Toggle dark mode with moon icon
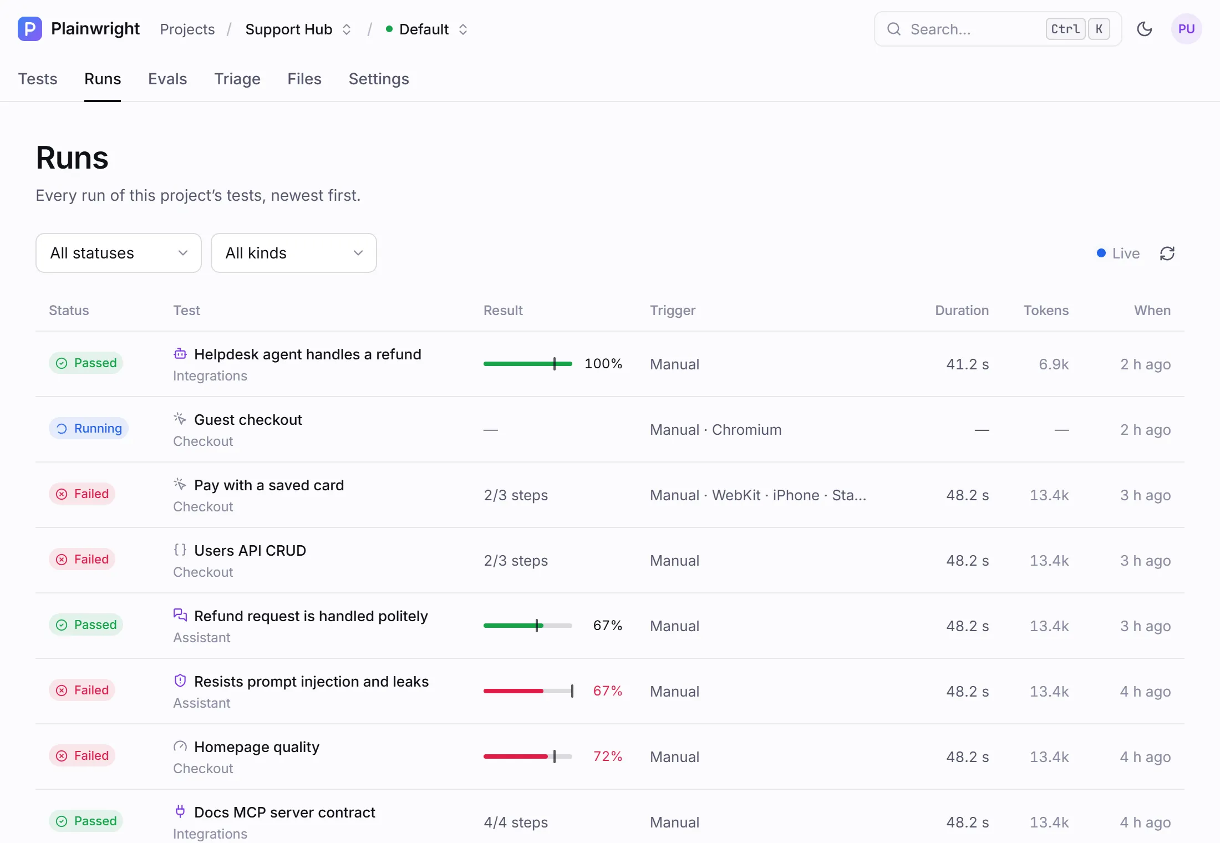The height and width of the screenshot is (843, 1220). tap(1144, 29)
